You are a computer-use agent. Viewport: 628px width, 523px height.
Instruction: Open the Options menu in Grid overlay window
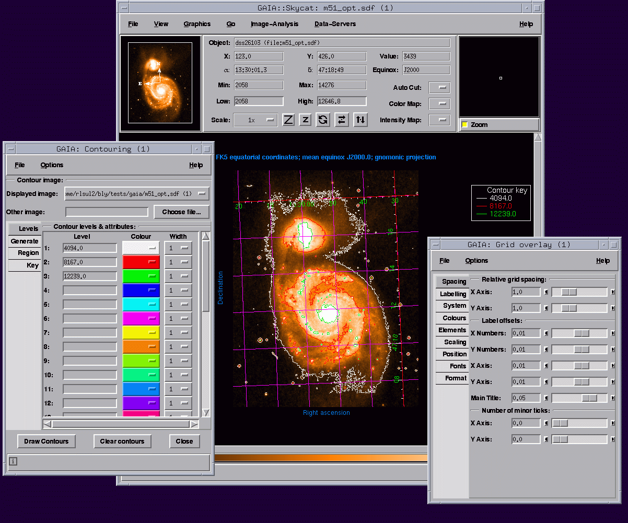coord(476,260)
